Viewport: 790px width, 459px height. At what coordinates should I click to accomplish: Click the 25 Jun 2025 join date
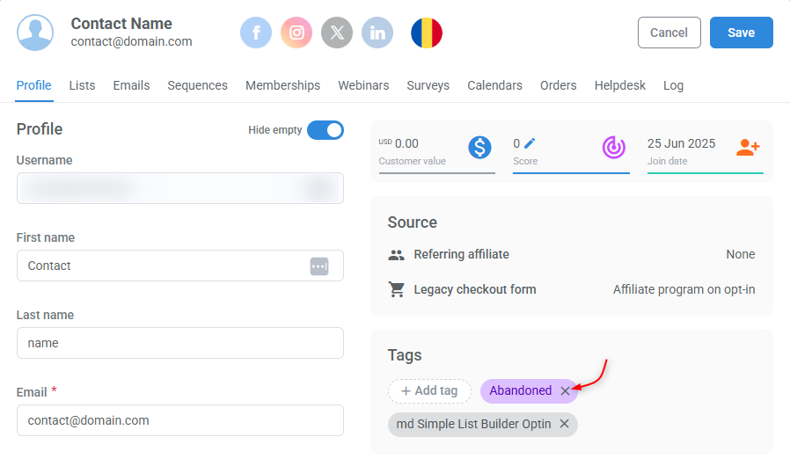681,143
